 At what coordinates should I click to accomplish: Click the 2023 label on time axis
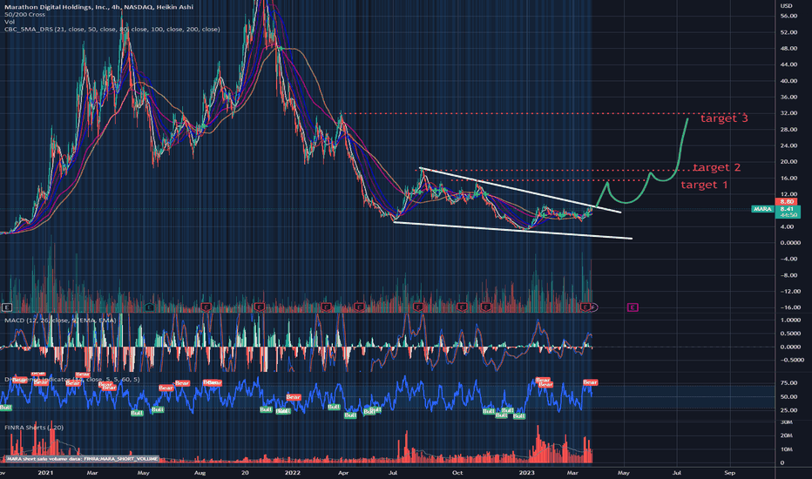(x=526, y=472)
